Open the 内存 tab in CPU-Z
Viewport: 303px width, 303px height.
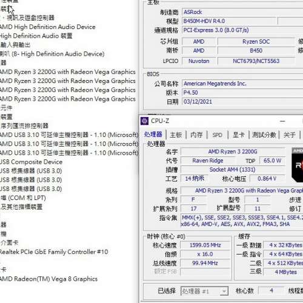(x=196, y=135)
